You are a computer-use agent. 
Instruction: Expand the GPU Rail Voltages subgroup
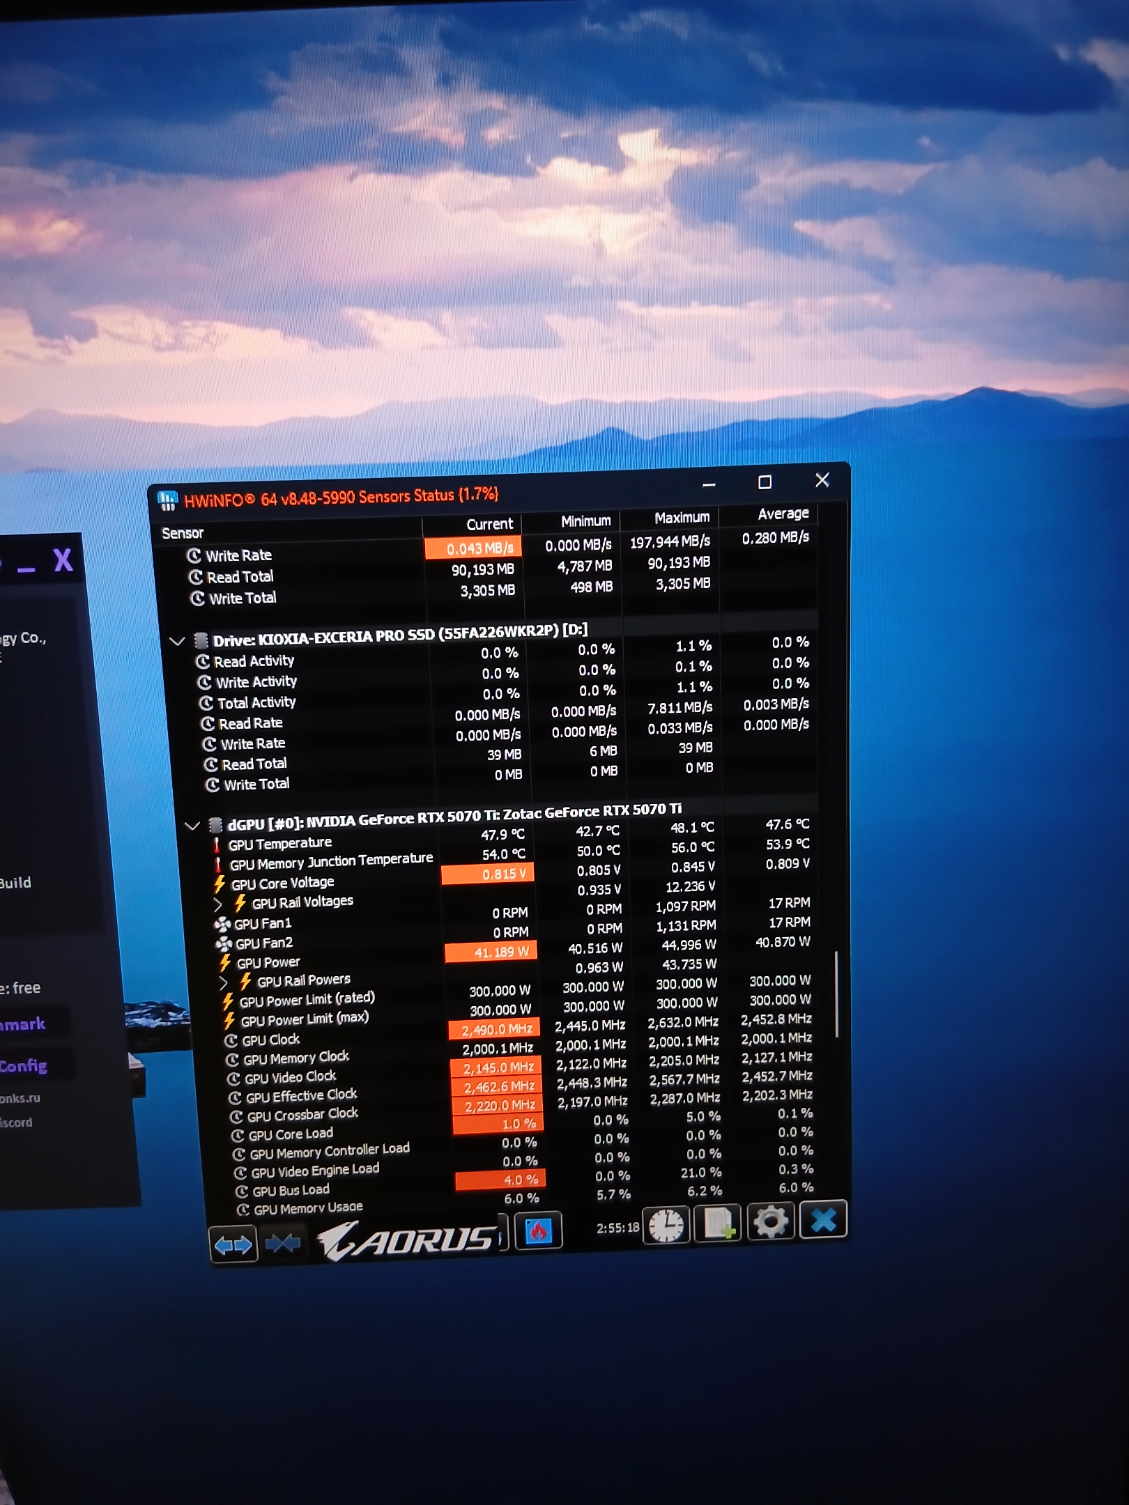(x=217, y=904)
